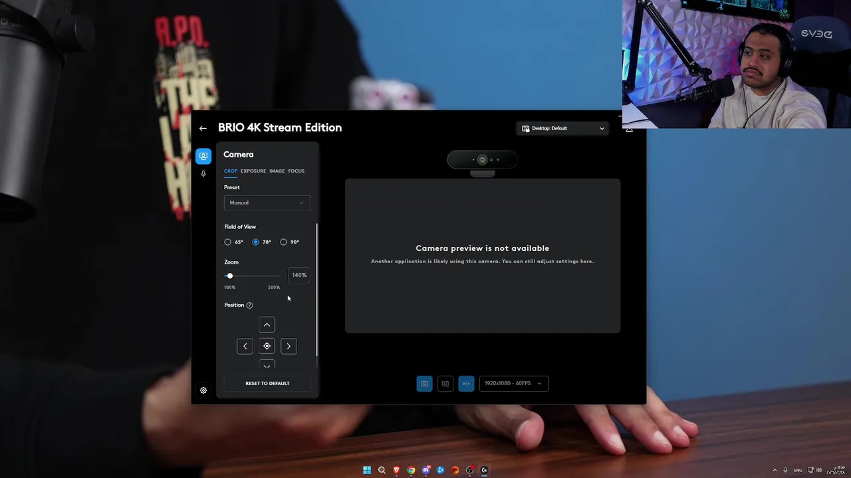This screenshot has height=478, width=851.
Task: Click the Brio webcam illustration
Action: pos(482,163)
